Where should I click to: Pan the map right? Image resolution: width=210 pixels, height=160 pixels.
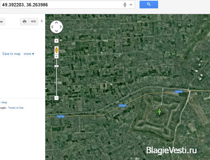(61, 27)
